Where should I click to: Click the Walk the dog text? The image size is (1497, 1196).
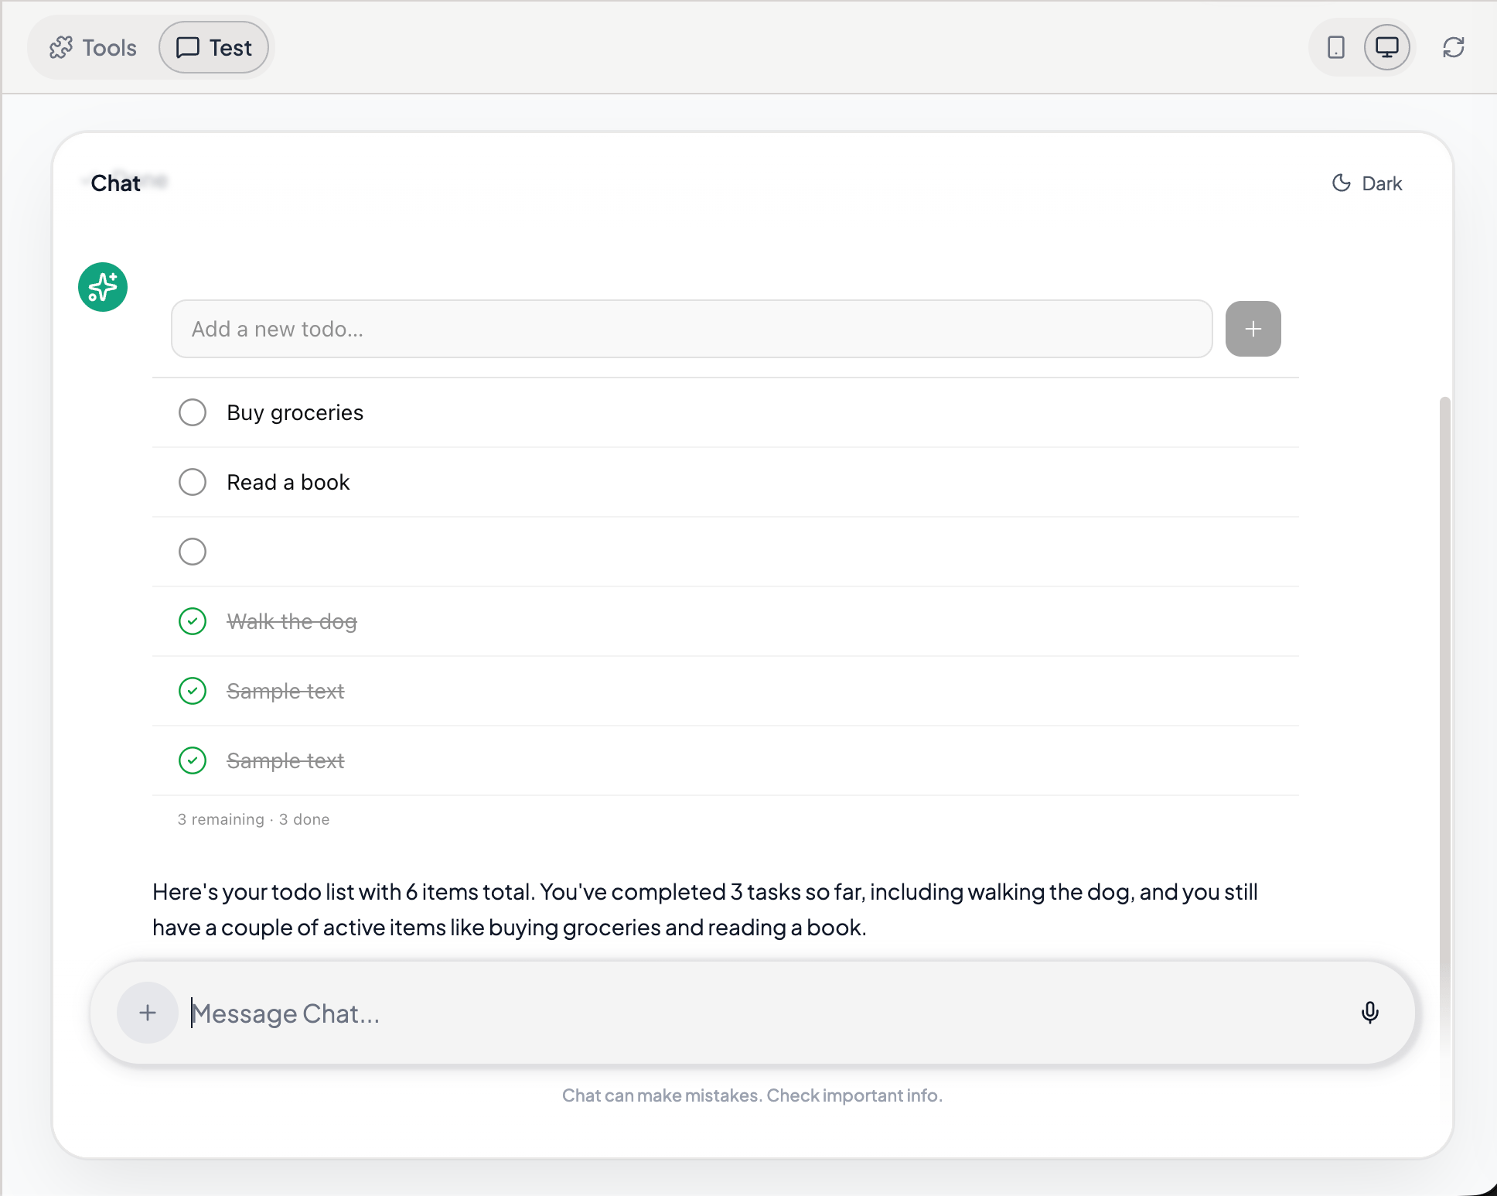292,622
